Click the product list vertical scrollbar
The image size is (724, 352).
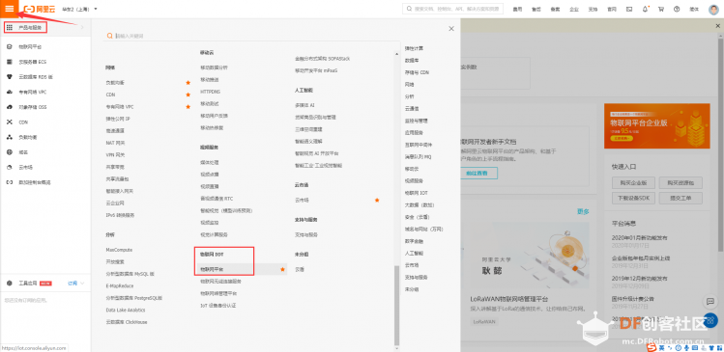coord(395,305)
